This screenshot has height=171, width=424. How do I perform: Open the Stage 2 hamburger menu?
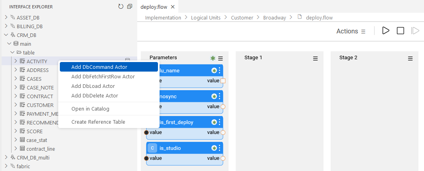pyautogui.click(x=410, y=58)
